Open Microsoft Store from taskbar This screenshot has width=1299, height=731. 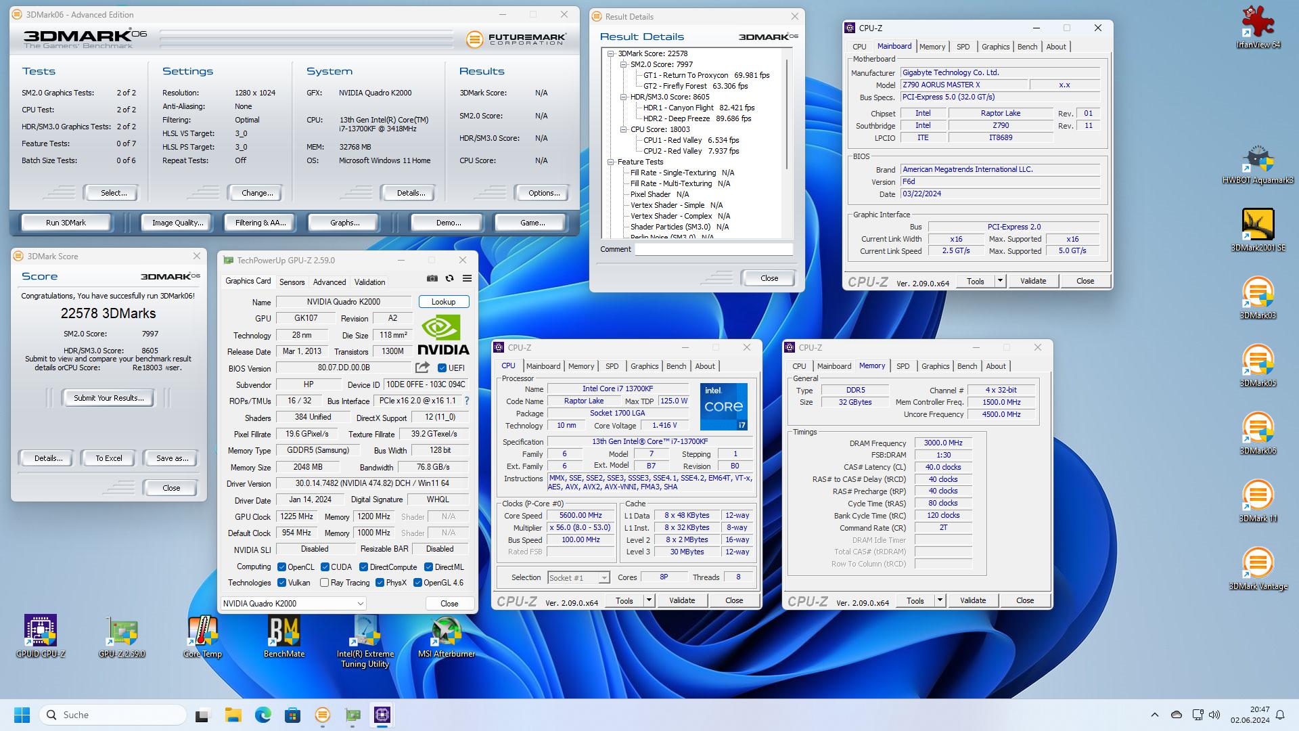292,715
